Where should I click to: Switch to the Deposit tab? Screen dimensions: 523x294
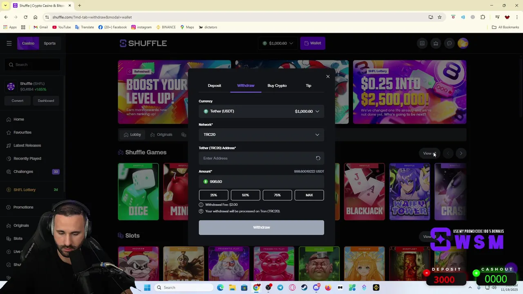[215, 85]
